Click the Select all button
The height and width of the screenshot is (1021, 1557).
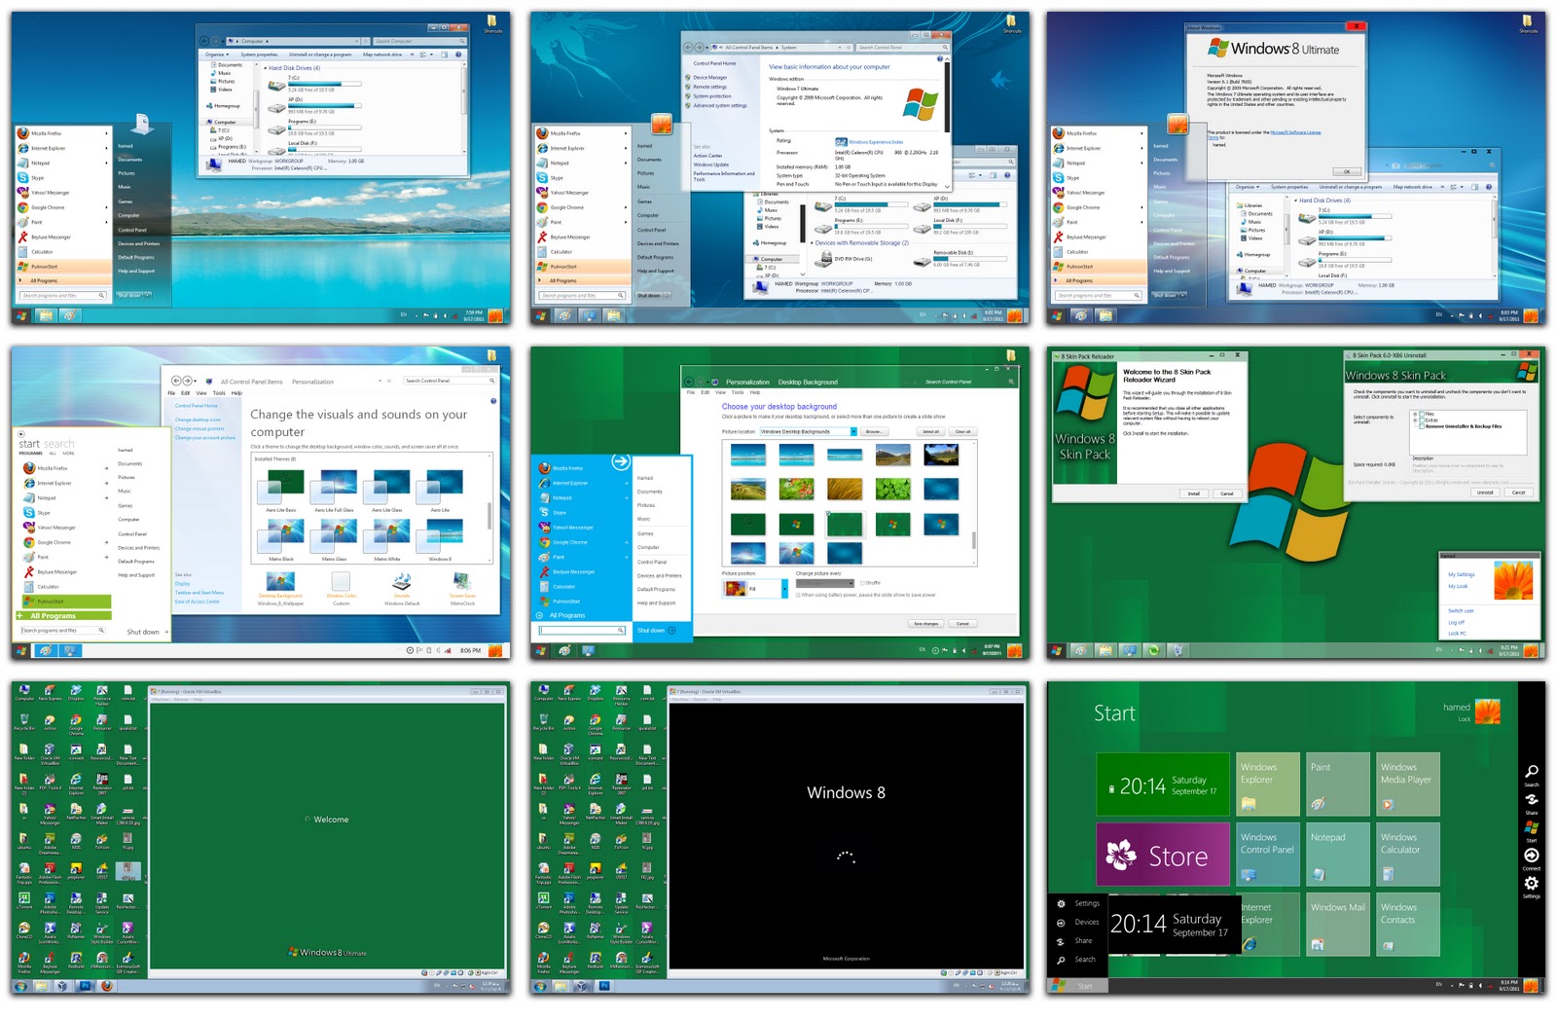(x=930, y=431)
